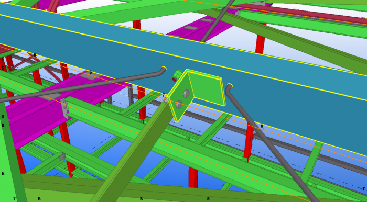Click grid label В along the bottom edge
This screenshot has width=367, height=202.
click(x=142, y=199)
